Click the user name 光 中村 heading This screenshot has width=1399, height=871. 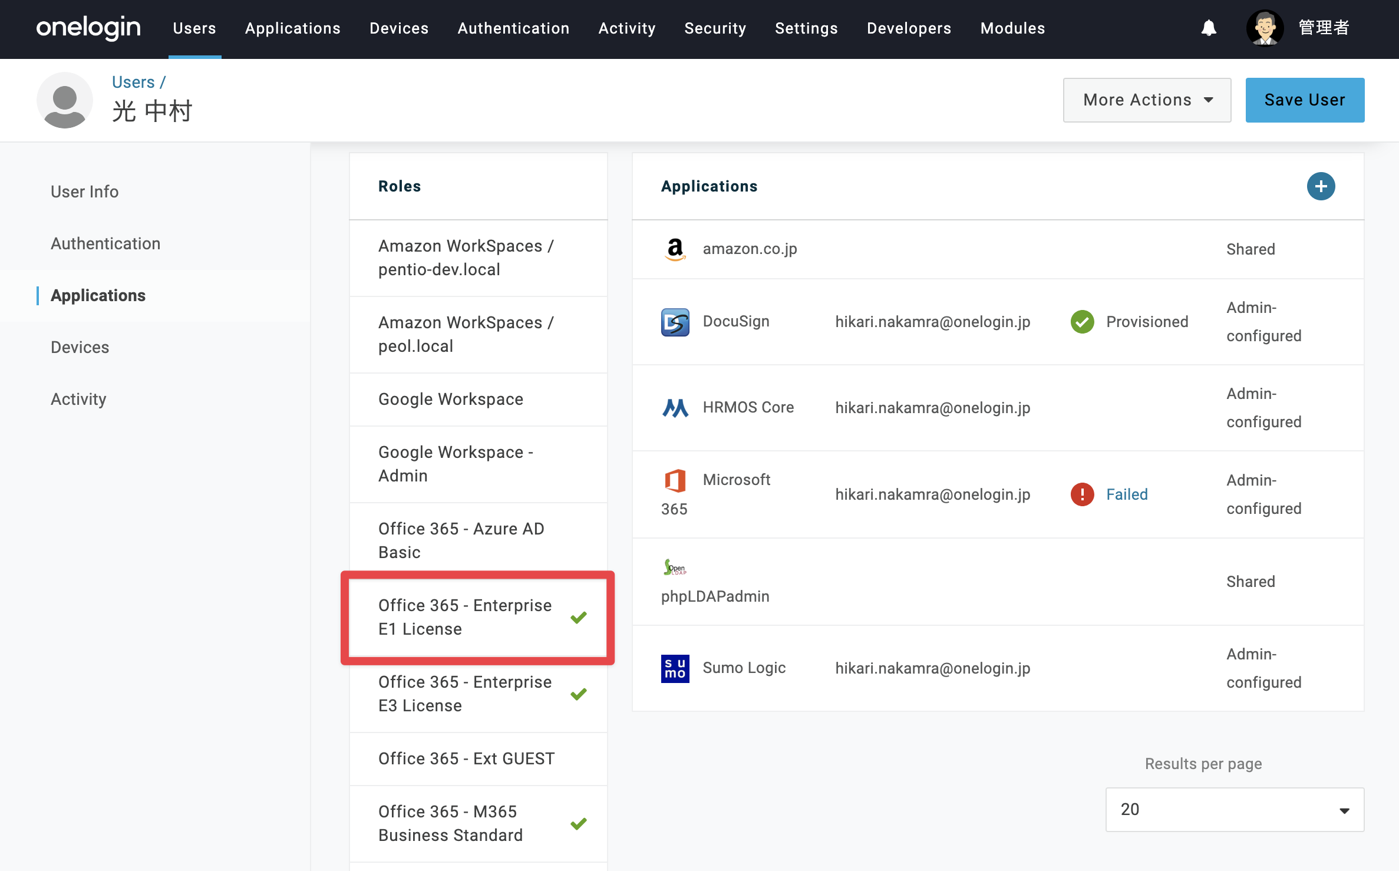[x=152, y=111]
